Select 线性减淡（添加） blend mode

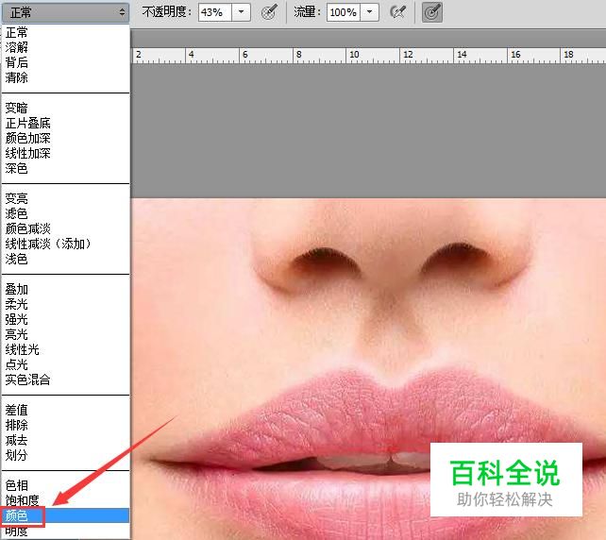[x=65, y=244]
